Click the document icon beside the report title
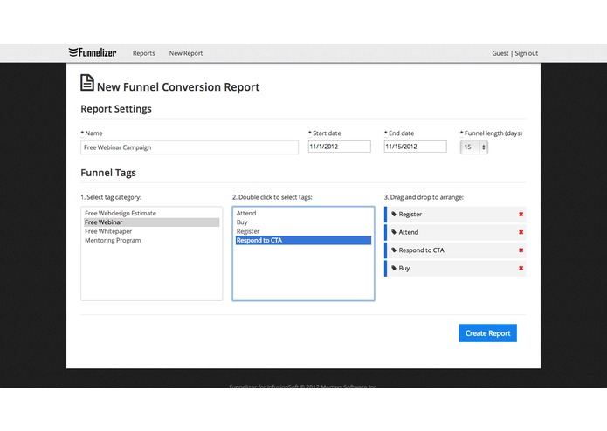This screenshot has height=431, width=607. point(87,83)
